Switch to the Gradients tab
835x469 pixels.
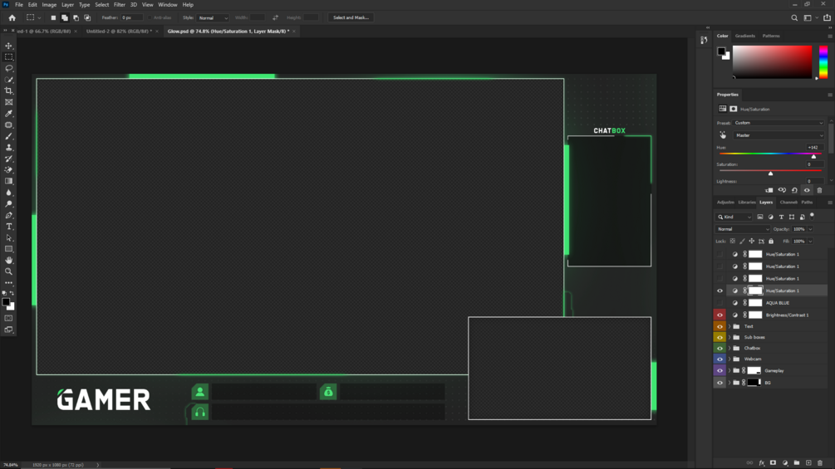(x=745, y=36)
